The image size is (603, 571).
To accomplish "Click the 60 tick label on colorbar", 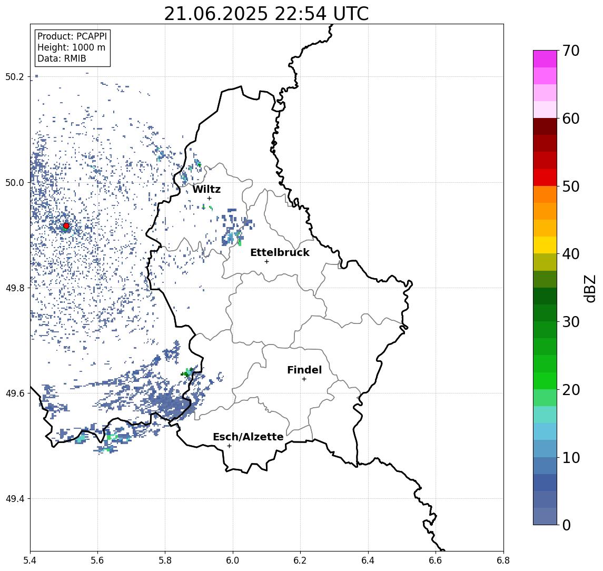I will point(571,119).
